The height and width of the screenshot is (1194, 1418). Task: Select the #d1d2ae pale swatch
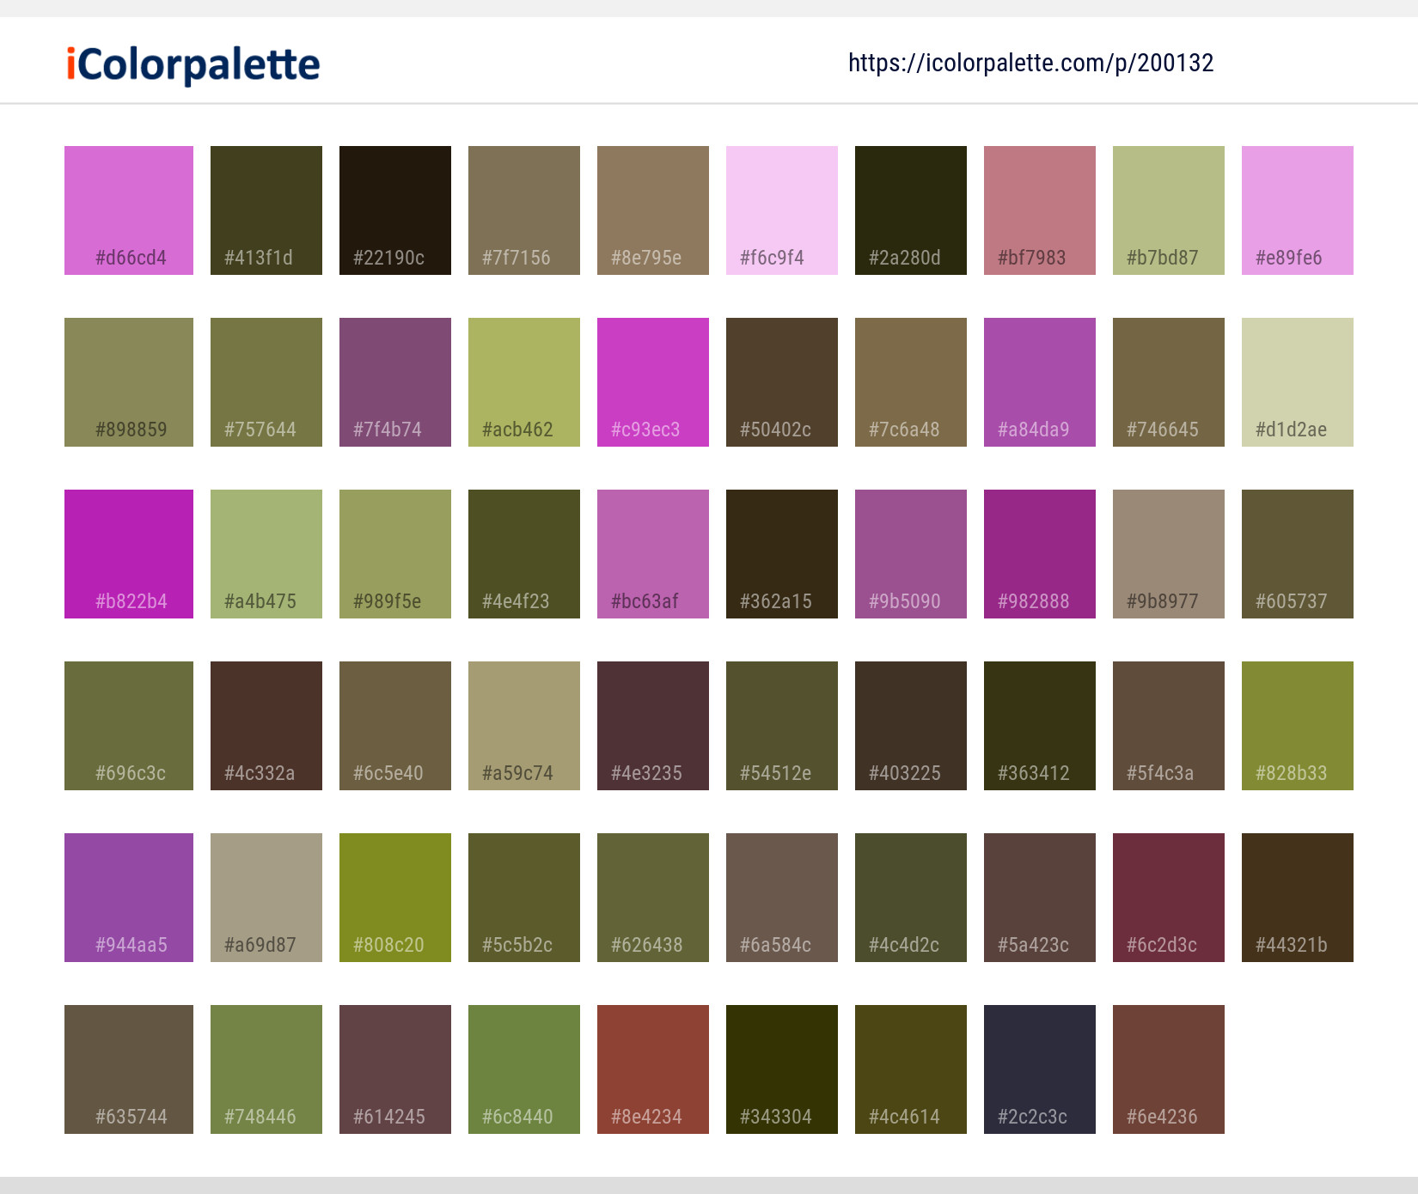coord(1297,381)
